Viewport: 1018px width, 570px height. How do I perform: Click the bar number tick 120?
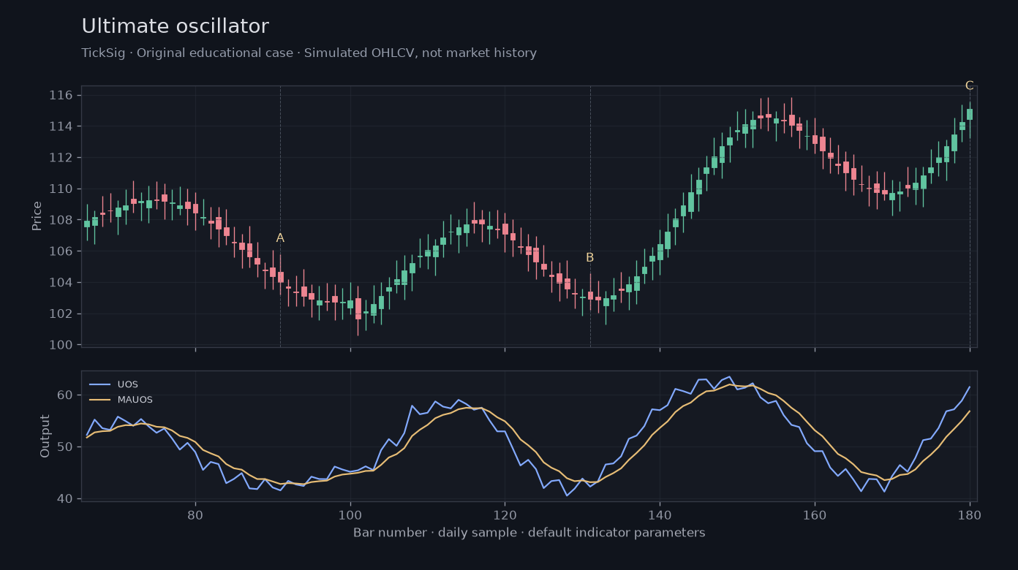point(505,514)
